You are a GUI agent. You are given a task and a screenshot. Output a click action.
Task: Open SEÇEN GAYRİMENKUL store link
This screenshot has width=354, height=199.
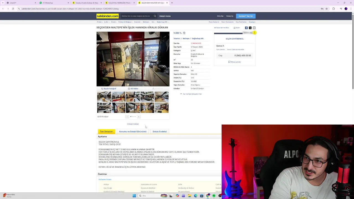pyautogui.click(x=235, y=39)
